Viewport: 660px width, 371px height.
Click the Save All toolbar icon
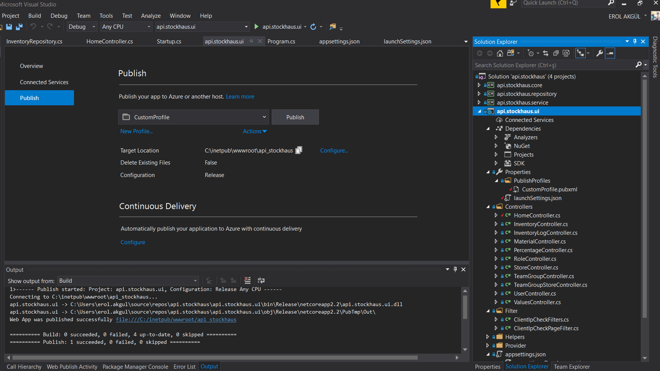(x=19, y=27)
